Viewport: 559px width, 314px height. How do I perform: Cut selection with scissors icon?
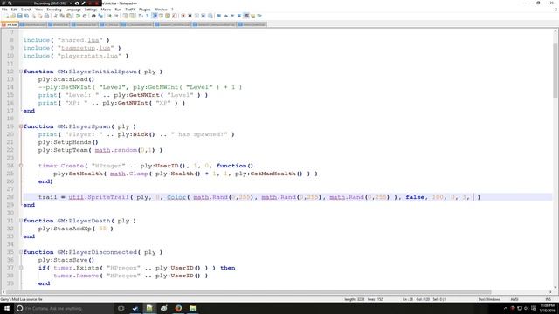pyautogui.click(x=55, y=16)
